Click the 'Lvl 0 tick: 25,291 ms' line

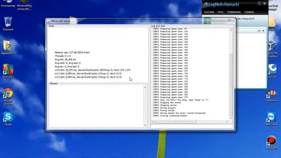point(93,70)
